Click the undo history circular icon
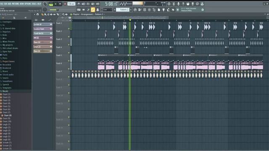The height and width of the screenshot is (151, 269). tap(169, 4)
